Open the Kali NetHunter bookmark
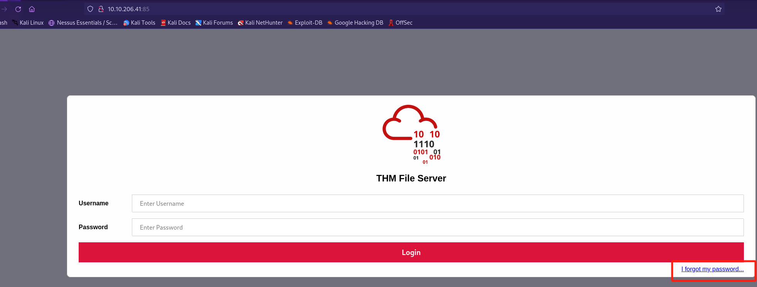The image size is (757, 287). pos(260,23)
